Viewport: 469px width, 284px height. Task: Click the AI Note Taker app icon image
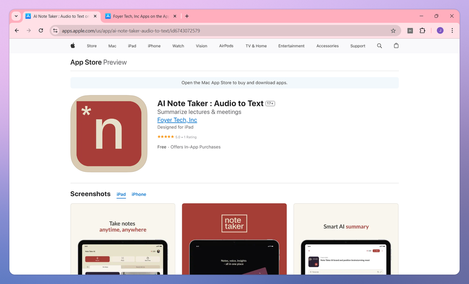coord(109,134)
